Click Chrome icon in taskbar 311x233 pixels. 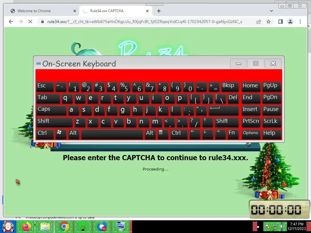[x=64, y=227]
